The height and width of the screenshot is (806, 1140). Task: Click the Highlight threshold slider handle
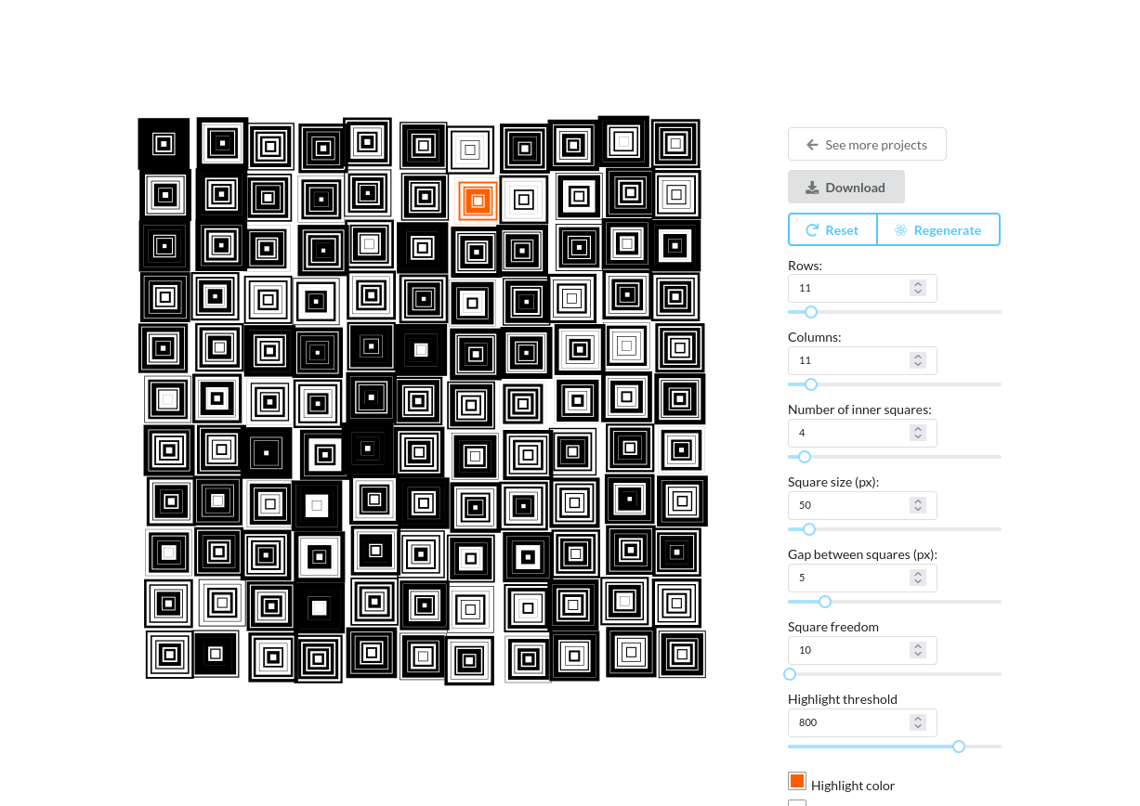(959, 747)
